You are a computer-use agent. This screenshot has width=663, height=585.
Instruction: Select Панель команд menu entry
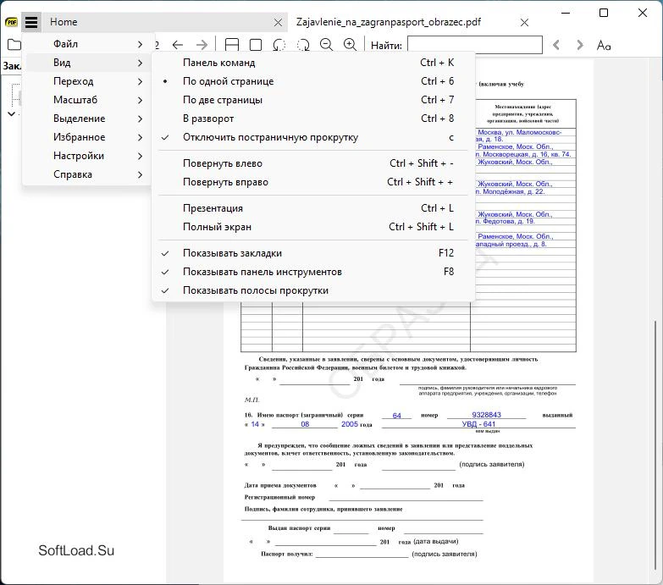pos(313,63)
